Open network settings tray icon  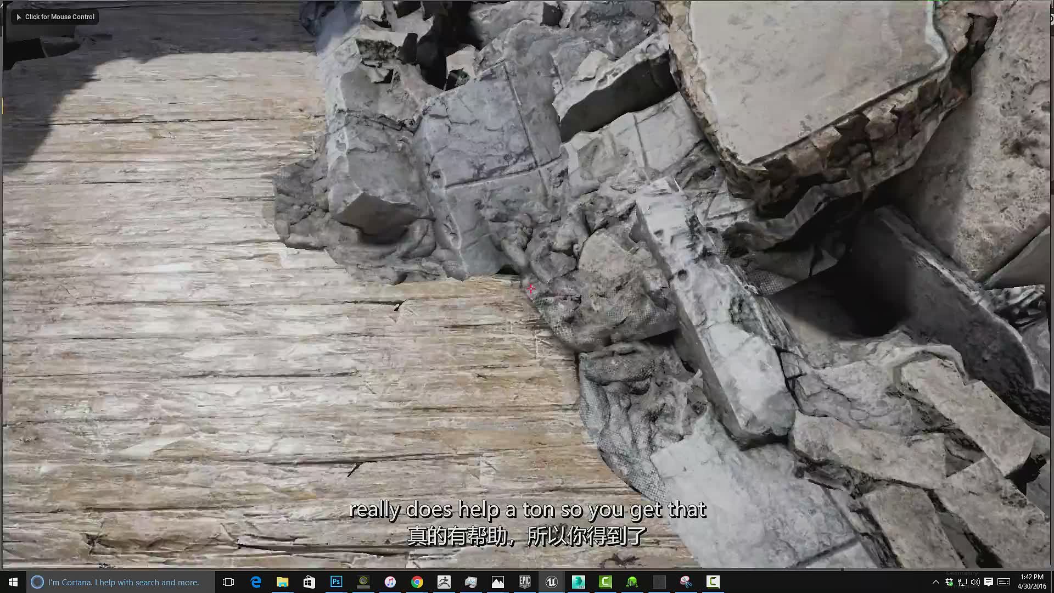[x=962, y=582]
